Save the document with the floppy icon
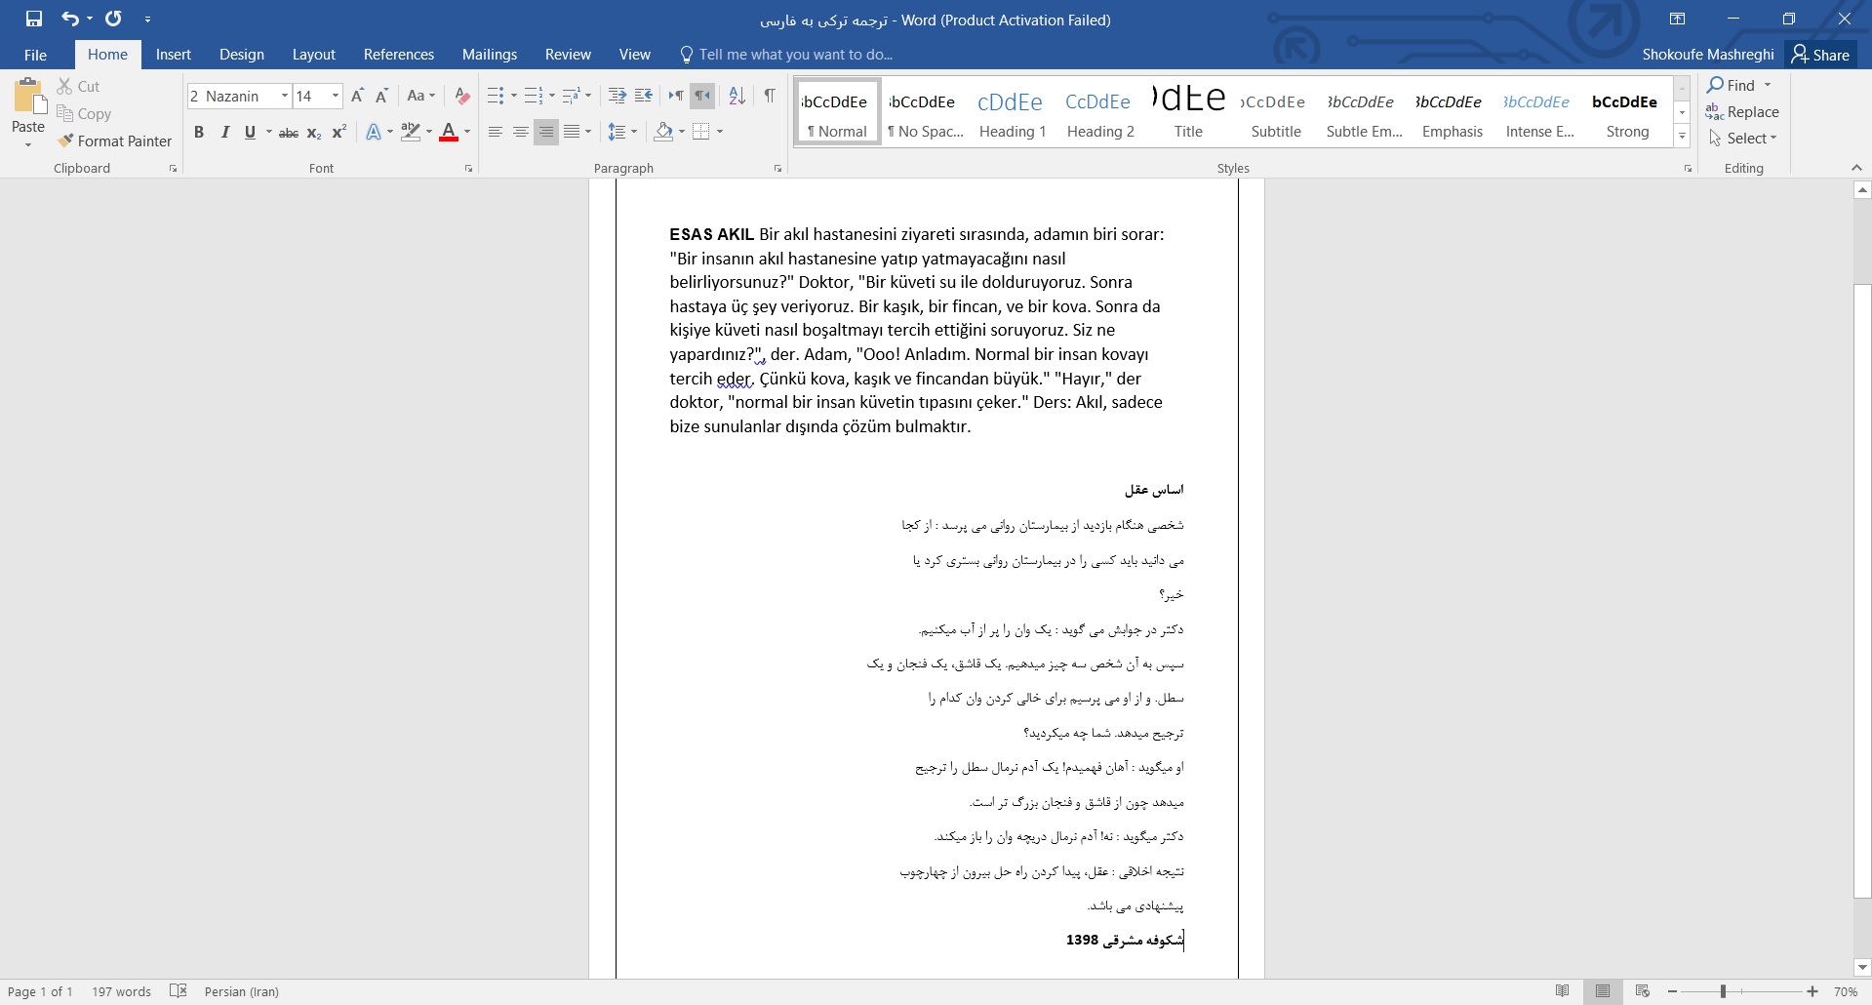The width and height of the screenshot is (1872, 1005). 34,19
